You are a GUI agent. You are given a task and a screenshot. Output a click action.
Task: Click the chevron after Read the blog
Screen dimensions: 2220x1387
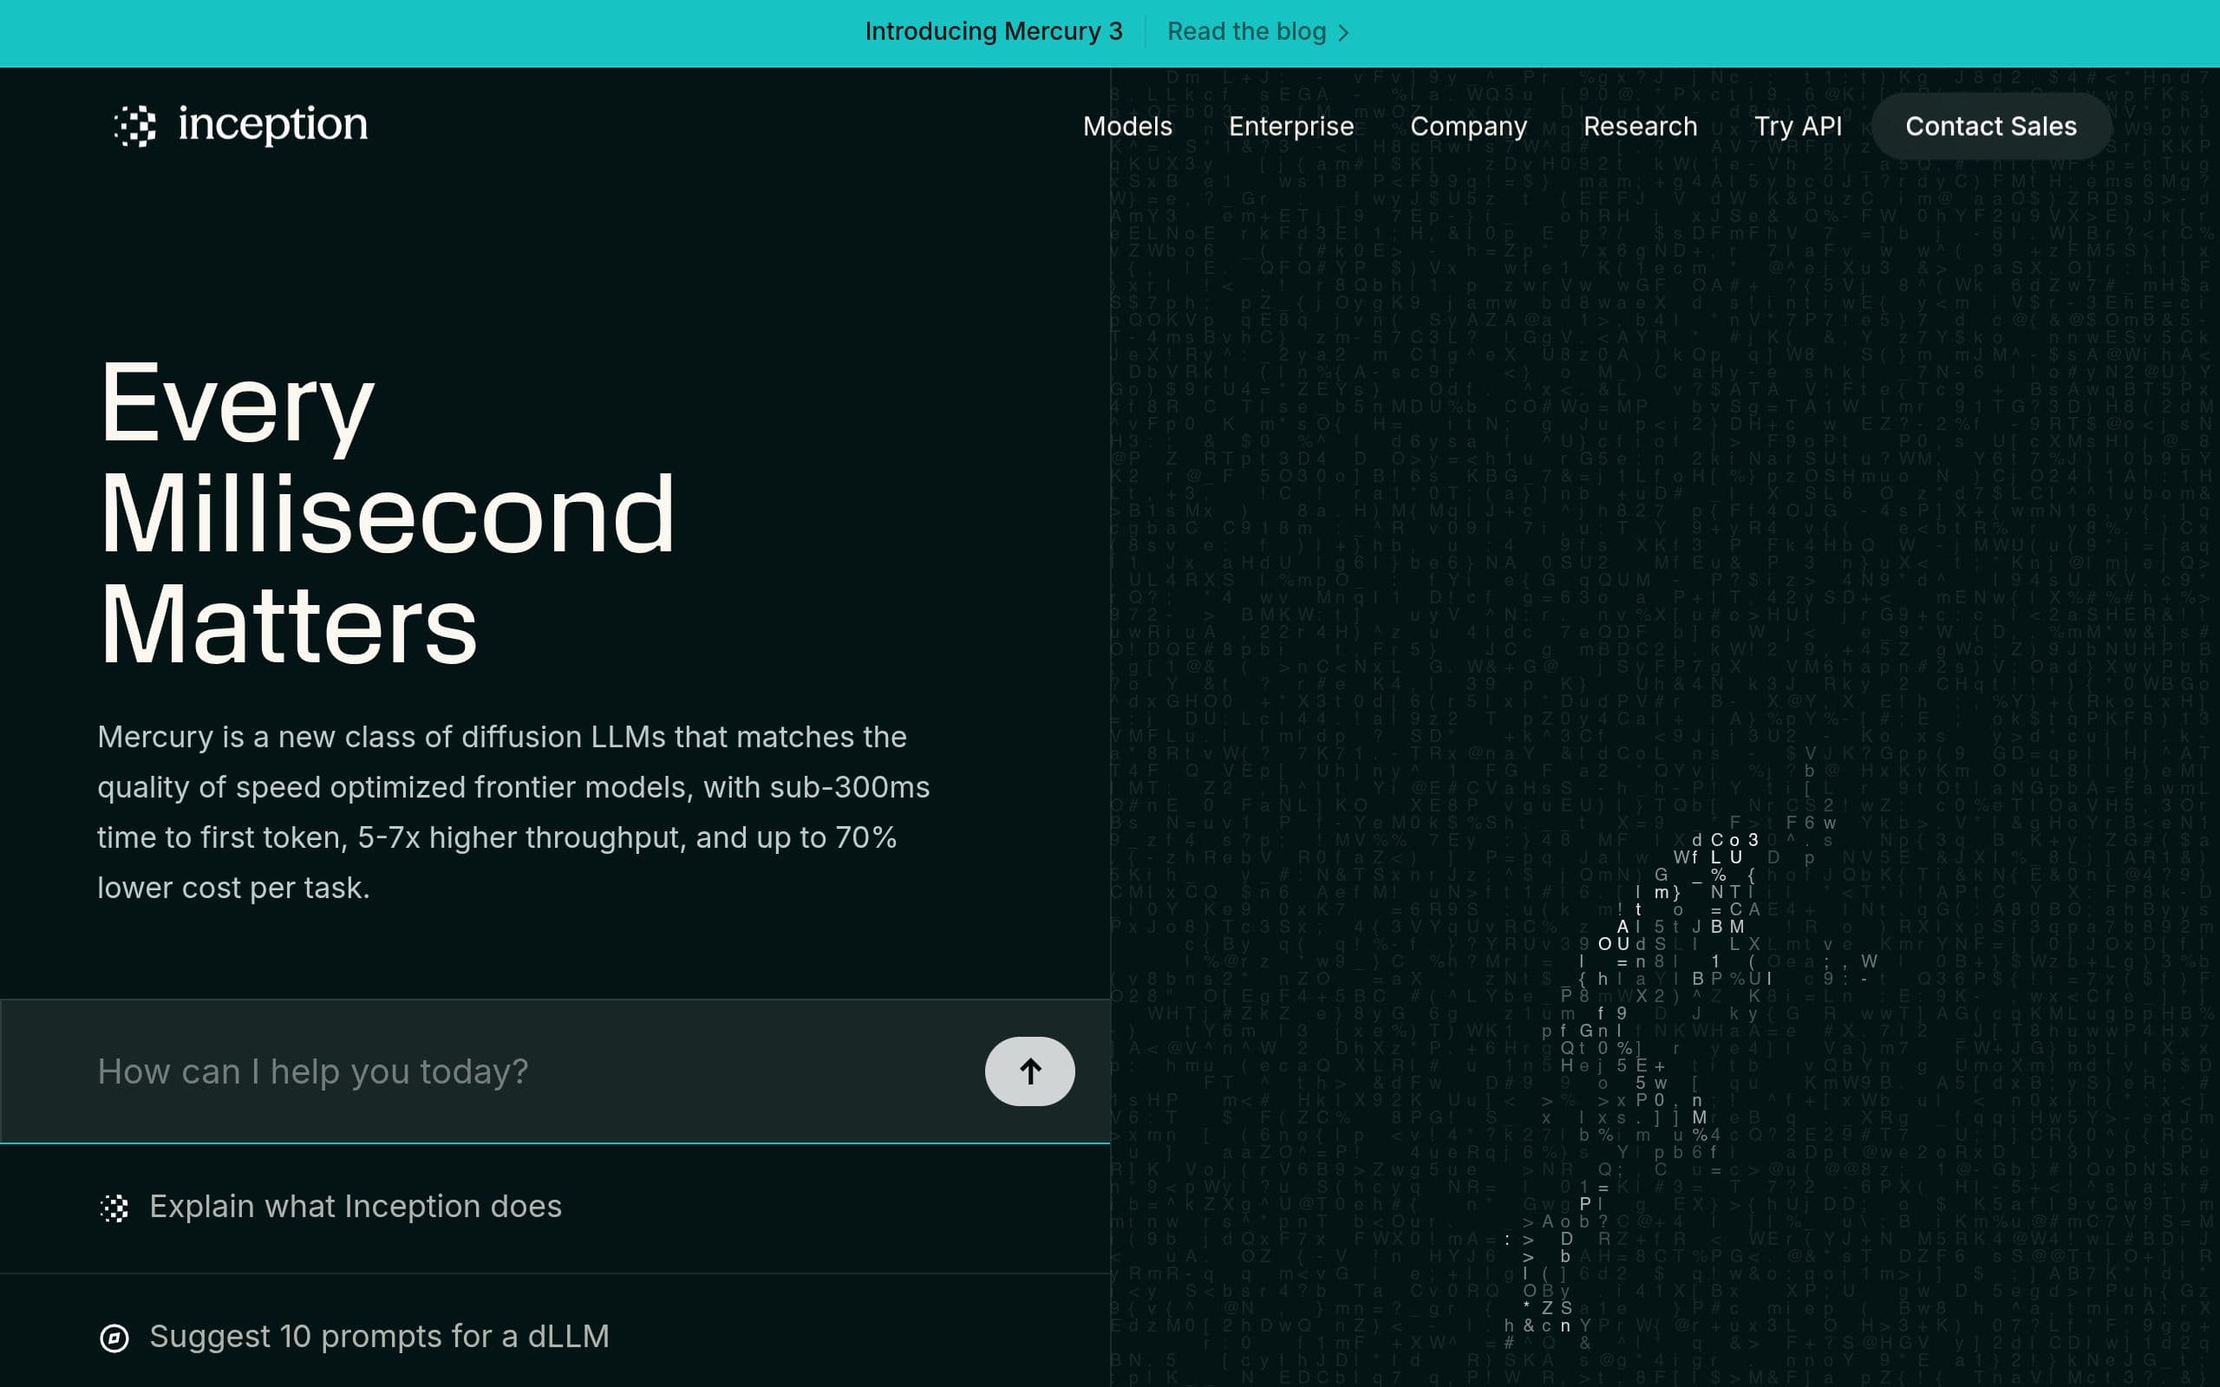(x=1344, y=33)
